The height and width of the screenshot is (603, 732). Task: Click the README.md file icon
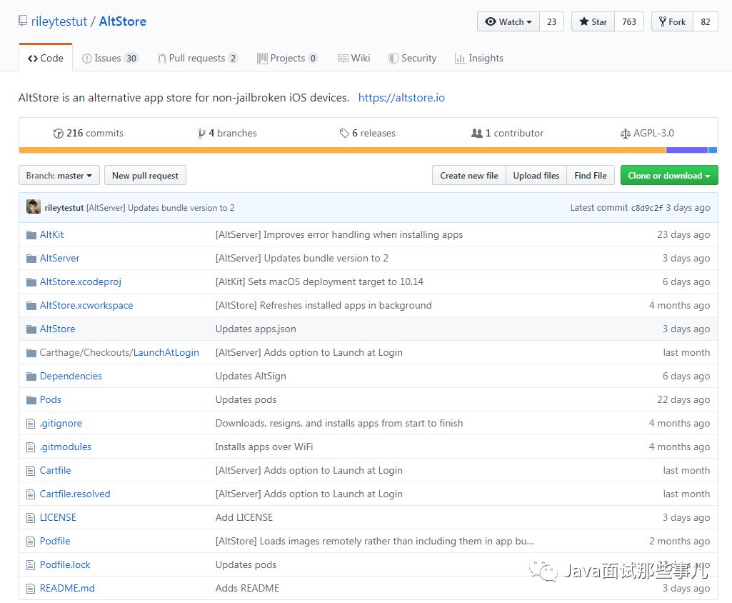coord(31,589)
